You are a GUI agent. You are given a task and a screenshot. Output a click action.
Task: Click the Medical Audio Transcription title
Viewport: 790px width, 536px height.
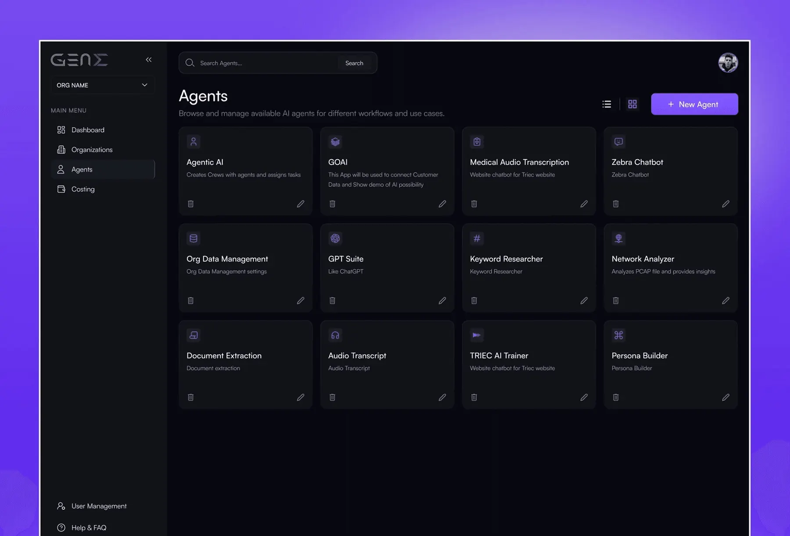pyautogui.click(x=519, y=162)
